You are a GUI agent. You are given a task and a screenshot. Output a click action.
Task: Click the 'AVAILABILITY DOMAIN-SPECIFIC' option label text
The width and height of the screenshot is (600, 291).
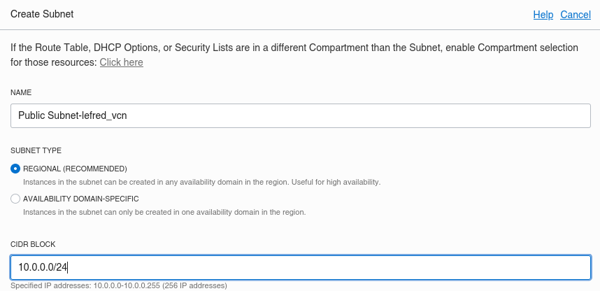pyautogui.click(x=80, y=199)
